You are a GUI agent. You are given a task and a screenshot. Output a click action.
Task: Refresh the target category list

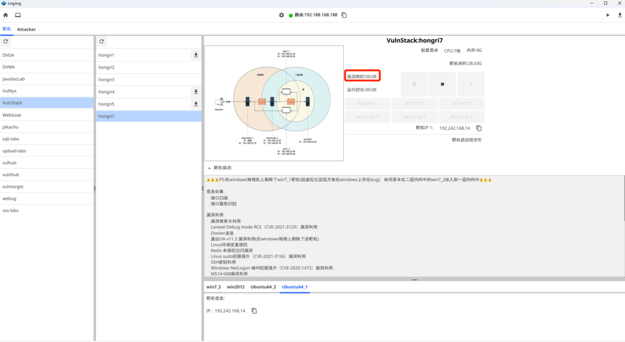pyautogui.click(x=6, y=42)
